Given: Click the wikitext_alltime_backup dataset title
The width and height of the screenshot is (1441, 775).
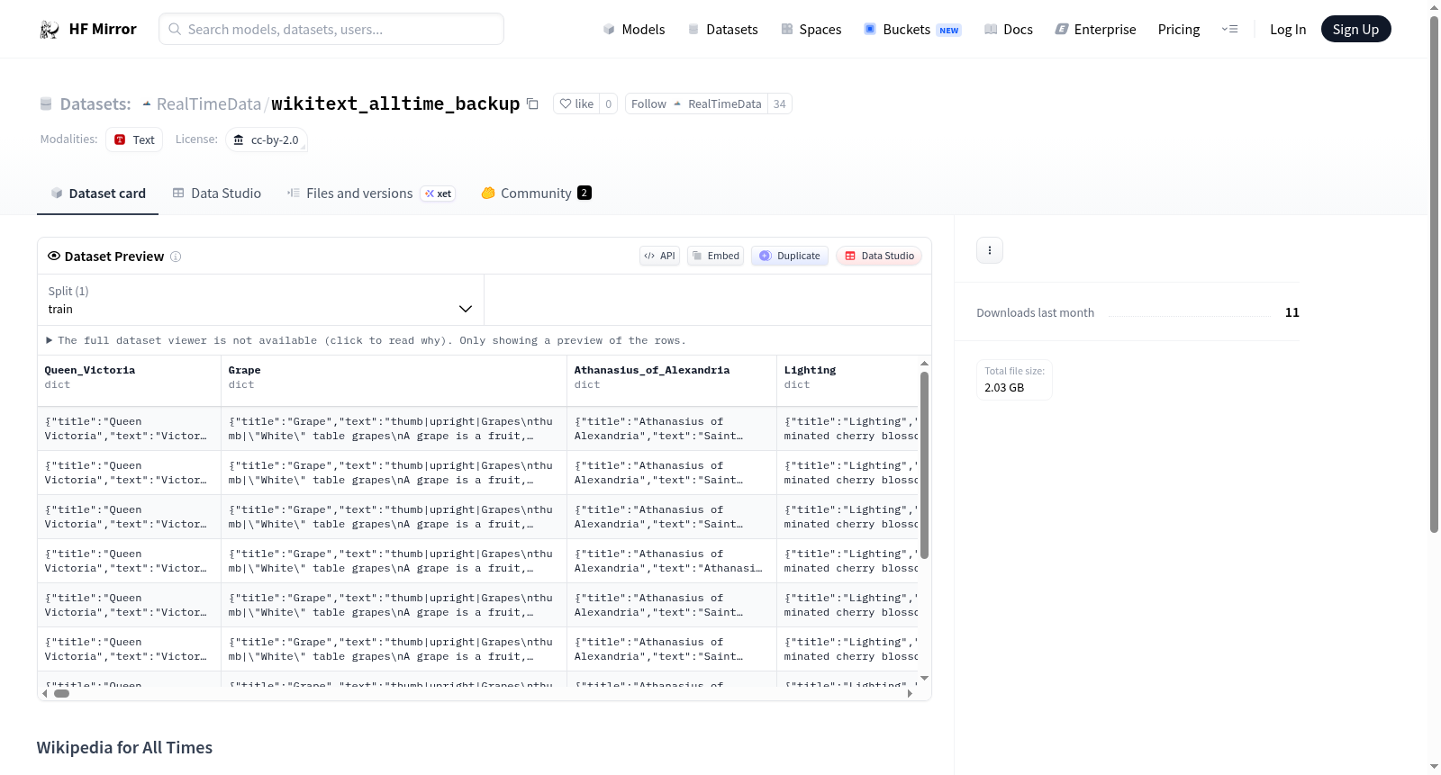Looking at the screenshot, I should 395,104.
